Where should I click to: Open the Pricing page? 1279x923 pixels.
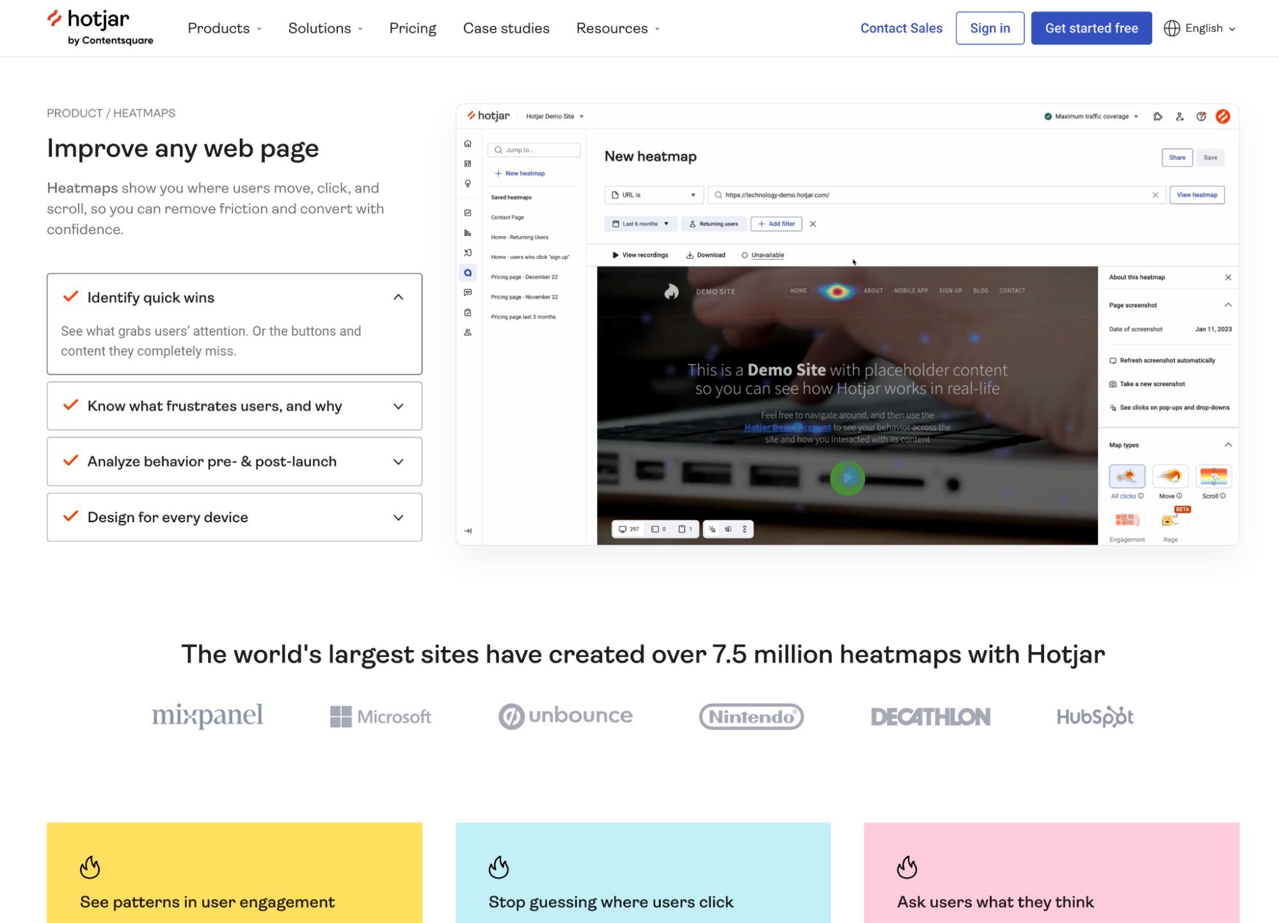(413, 28)
